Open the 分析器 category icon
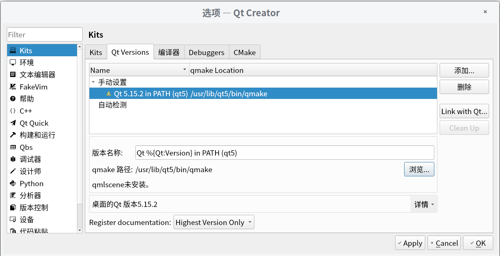The width and height of the screenshot is (500, 256). coord(13,196)
